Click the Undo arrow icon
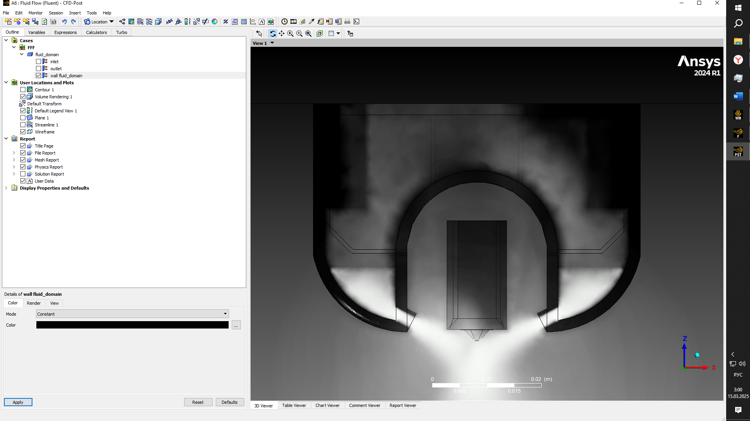The image size is (750, 421). click(x=64, y=22)
